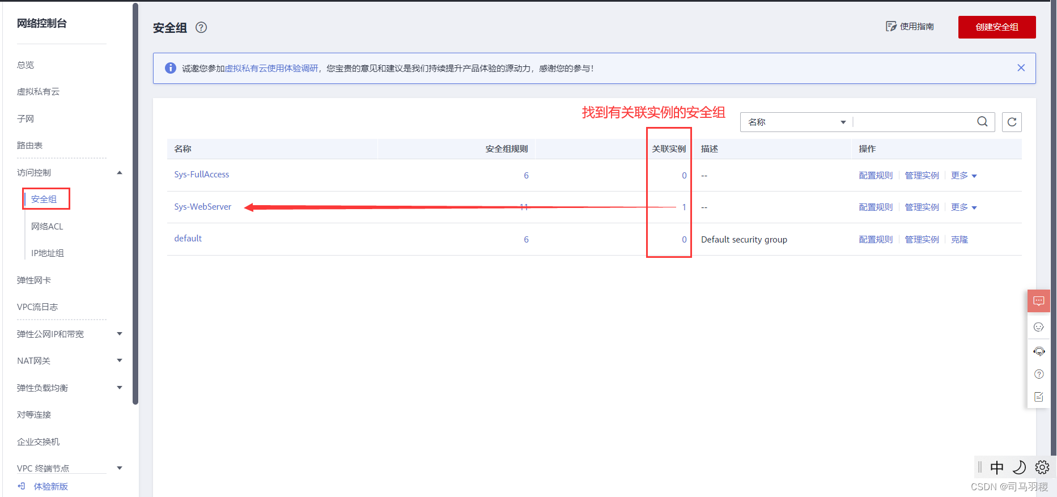Click 管理实例 for Sys-WebServer

tap(922, 207)
